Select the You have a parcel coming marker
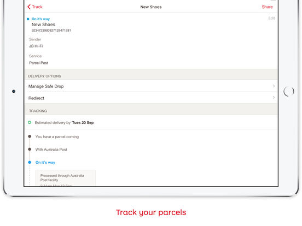The height and width of the screenshot is (226, 302). (x=30, y=136)
